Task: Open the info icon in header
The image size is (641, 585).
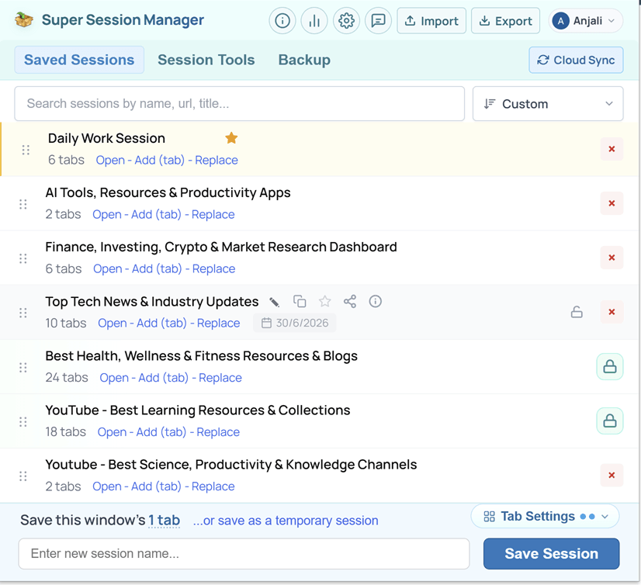Action: point(282,20)
